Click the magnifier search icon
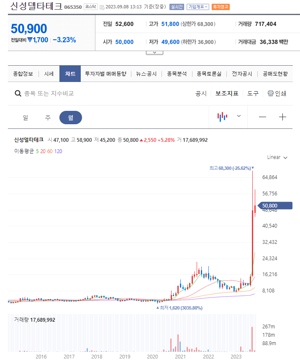 18,93
